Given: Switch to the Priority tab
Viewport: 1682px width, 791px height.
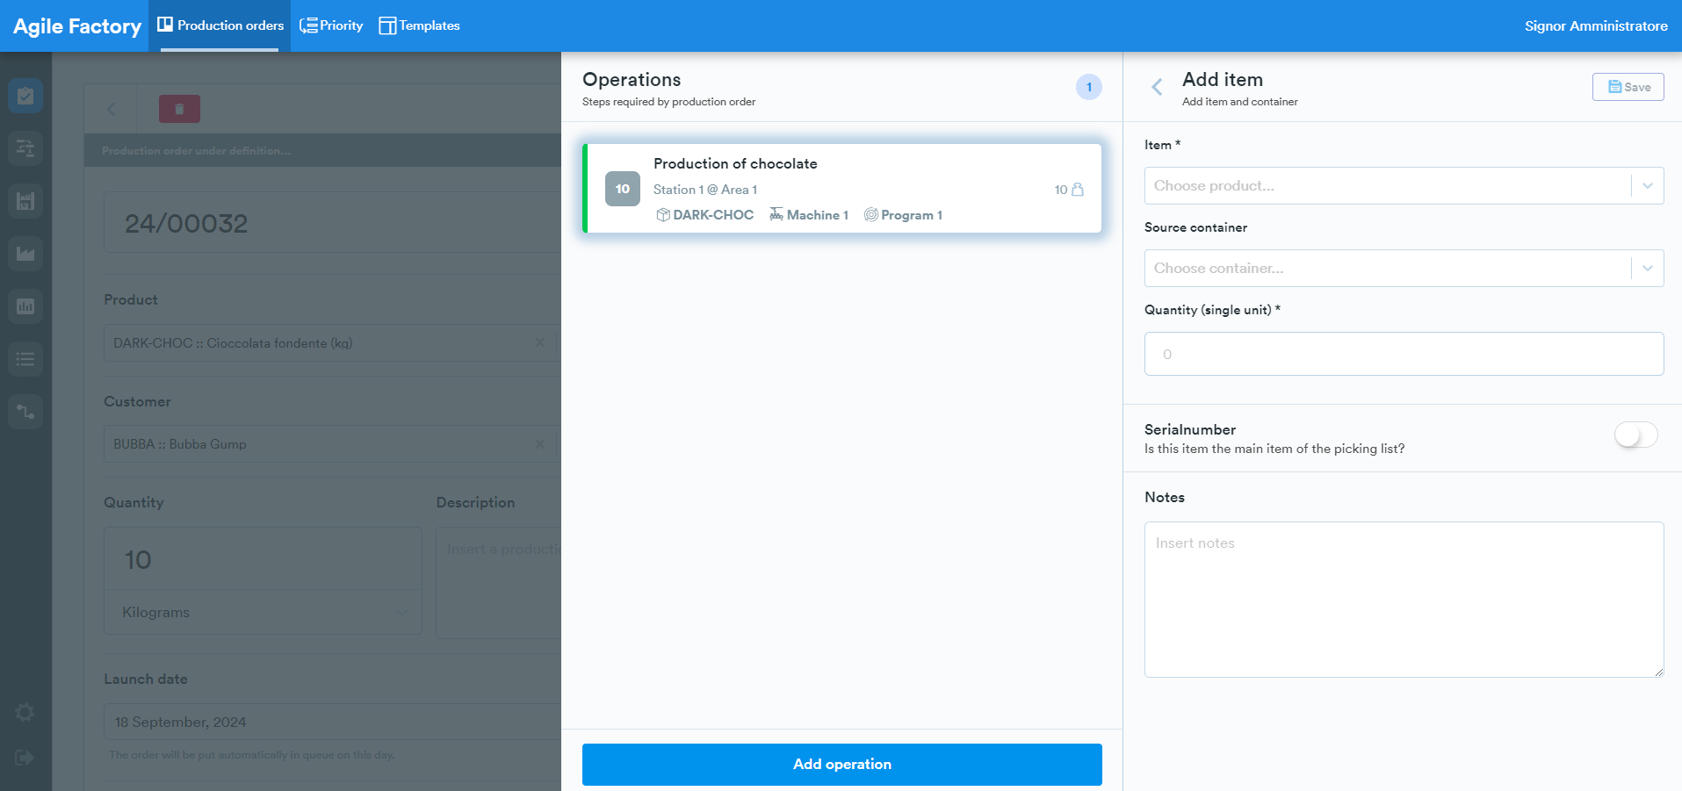Looking at the screenshot, I should click(x=331, y=25).
